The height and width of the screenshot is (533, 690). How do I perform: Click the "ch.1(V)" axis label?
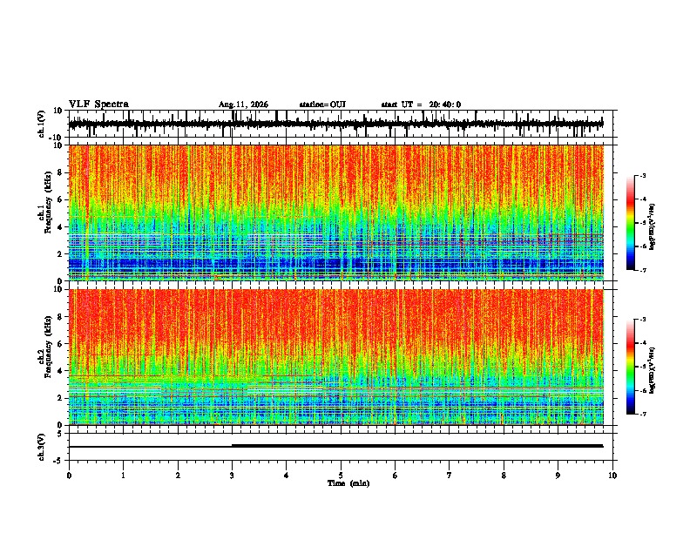(x=42, y=124)
